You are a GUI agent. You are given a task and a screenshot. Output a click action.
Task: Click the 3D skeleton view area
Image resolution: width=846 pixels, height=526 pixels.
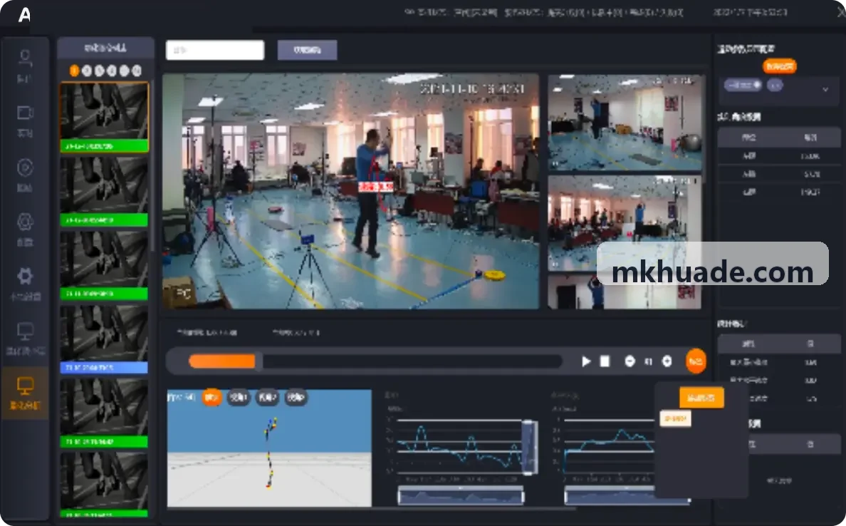tap(269, 448)
